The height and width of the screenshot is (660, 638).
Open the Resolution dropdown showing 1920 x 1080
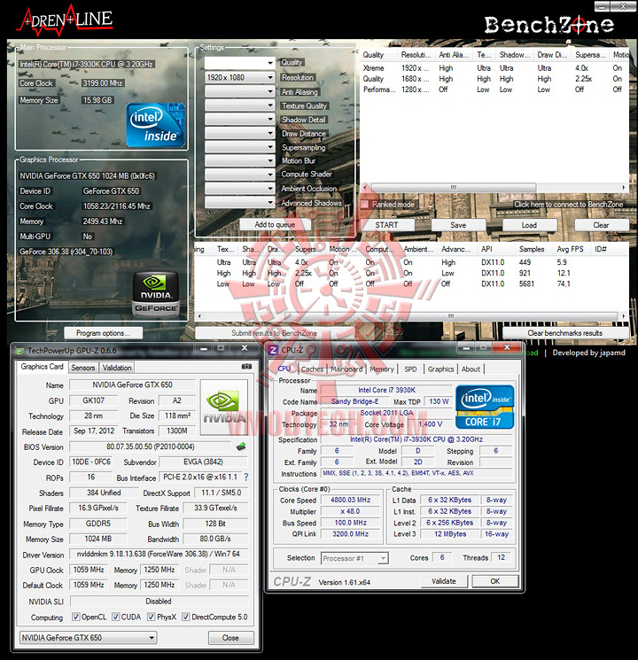pos(239,77)
